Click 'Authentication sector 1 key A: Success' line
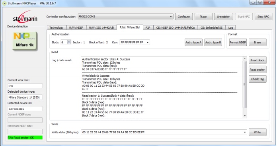Image resolution: width=277 pixels, height=146 pixels. 106,59
